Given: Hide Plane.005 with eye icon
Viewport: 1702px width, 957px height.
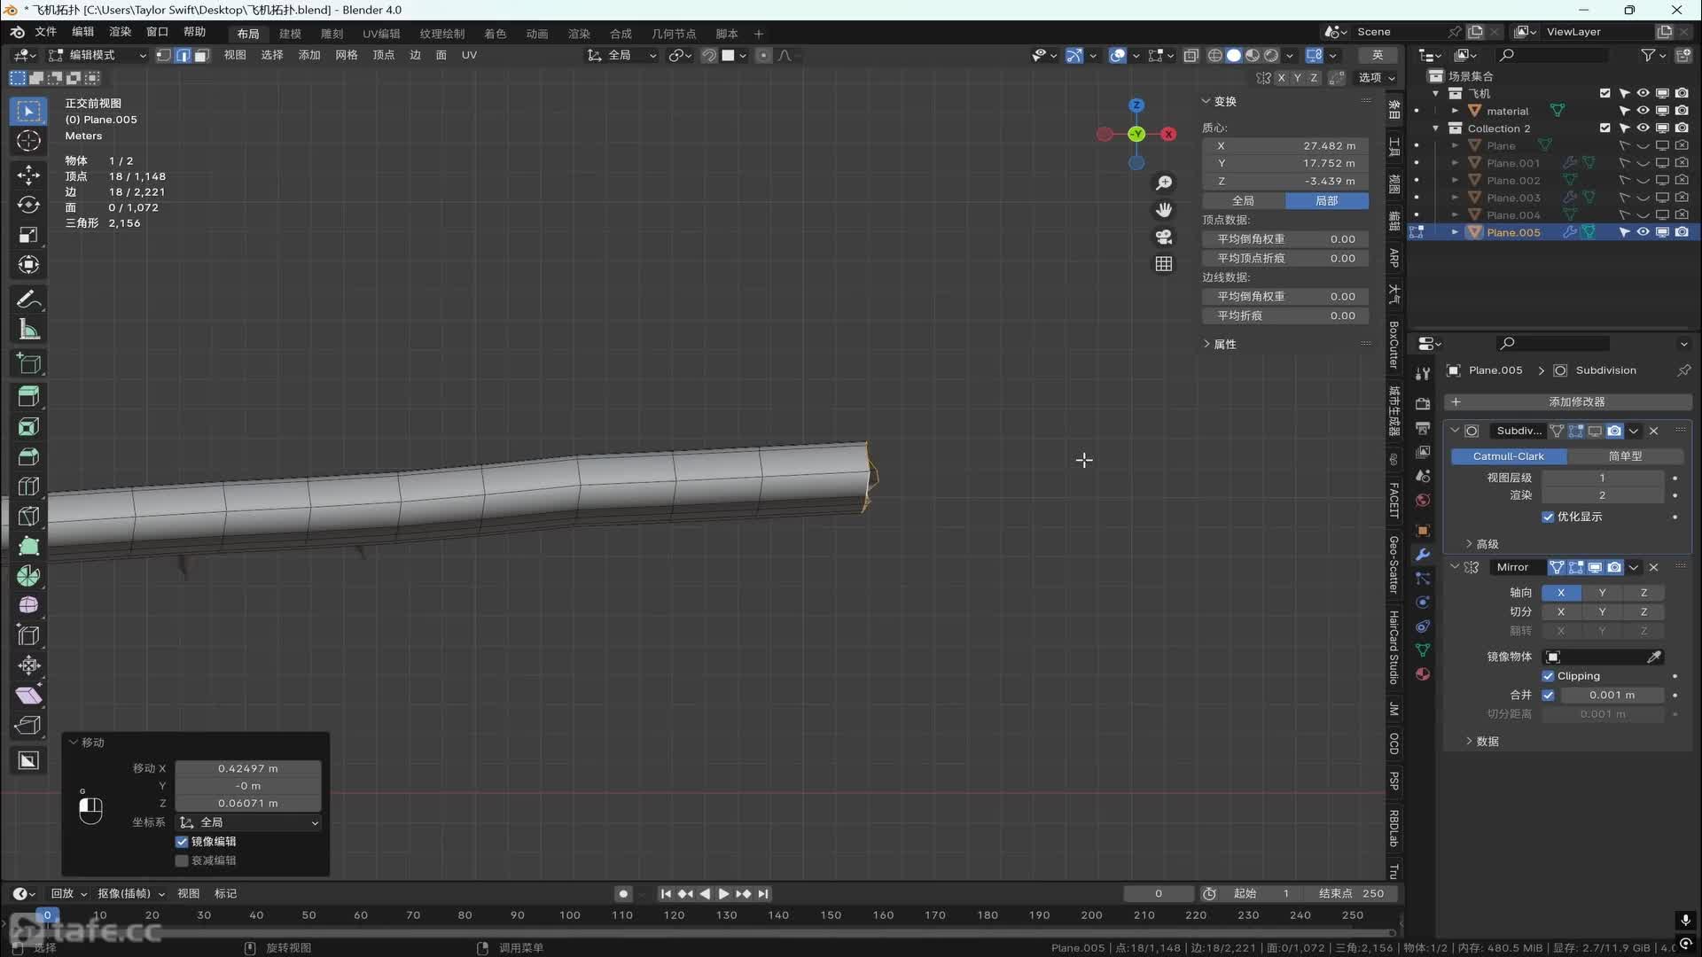Looking at the screenshot, I should point(1643,232).
